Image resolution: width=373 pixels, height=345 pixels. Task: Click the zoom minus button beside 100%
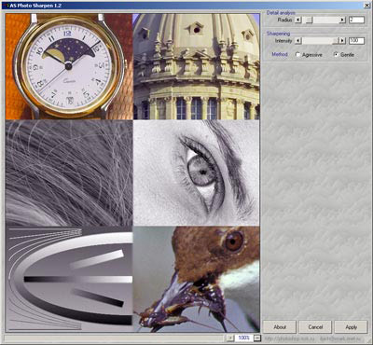pos(257,338)
